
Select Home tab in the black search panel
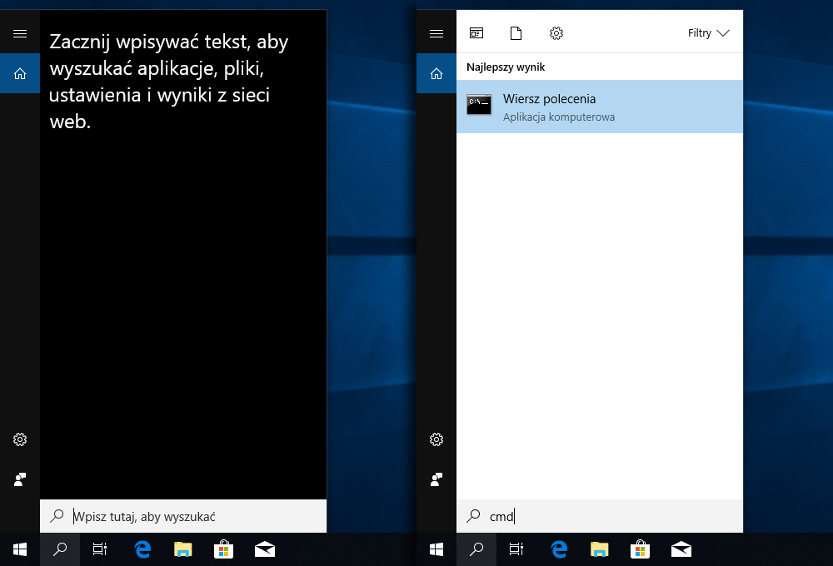tap(20, 74)
